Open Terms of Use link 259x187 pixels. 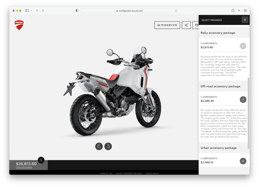pyautogui.click(x=106, y=173)
